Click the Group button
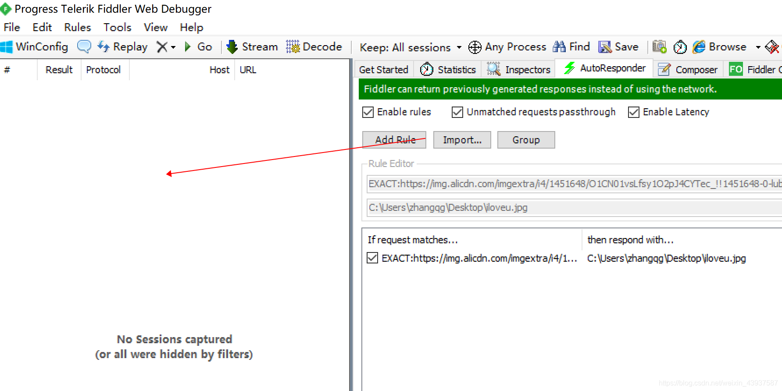Image resolution: width=782 pixels, height=391 pixels. point(526,140)
